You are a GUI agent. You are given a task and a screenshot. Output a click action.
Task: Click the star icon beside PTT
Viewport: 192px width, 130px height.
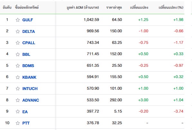click(x=18, y=123)
